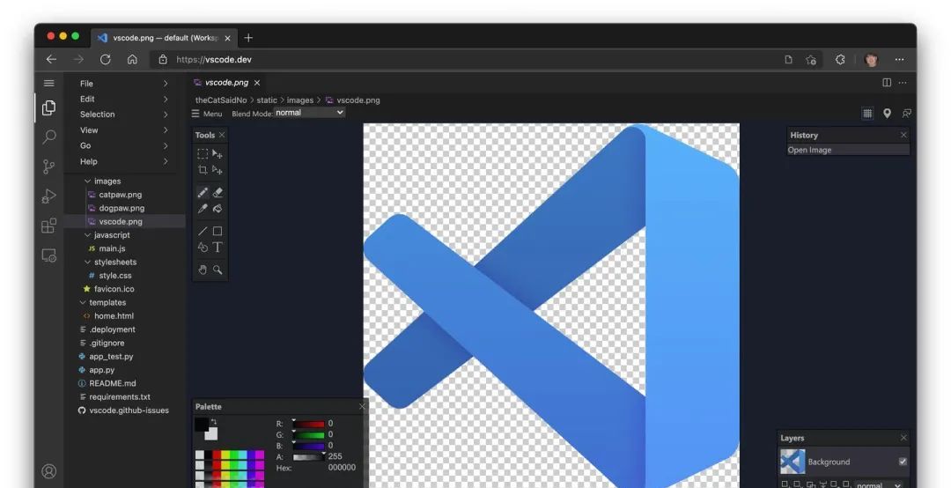The image size is (951, 488).
Task: Click the alpha A channel slider
Action: [x=309, y=456]
